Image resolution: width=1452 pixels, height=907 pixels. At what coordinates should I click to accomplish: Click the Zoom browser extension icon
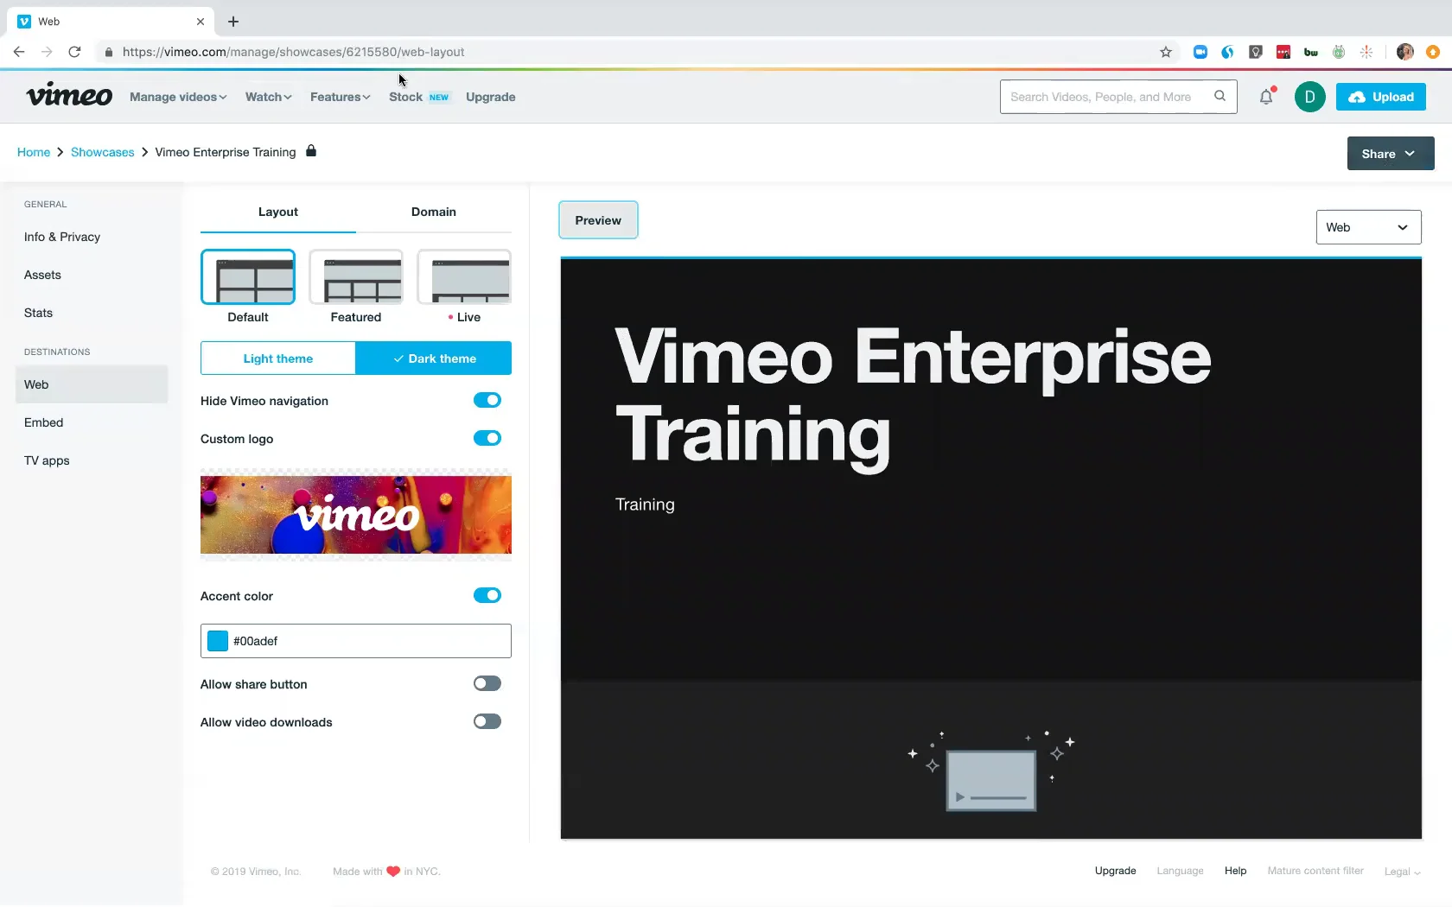point(1200,52)
